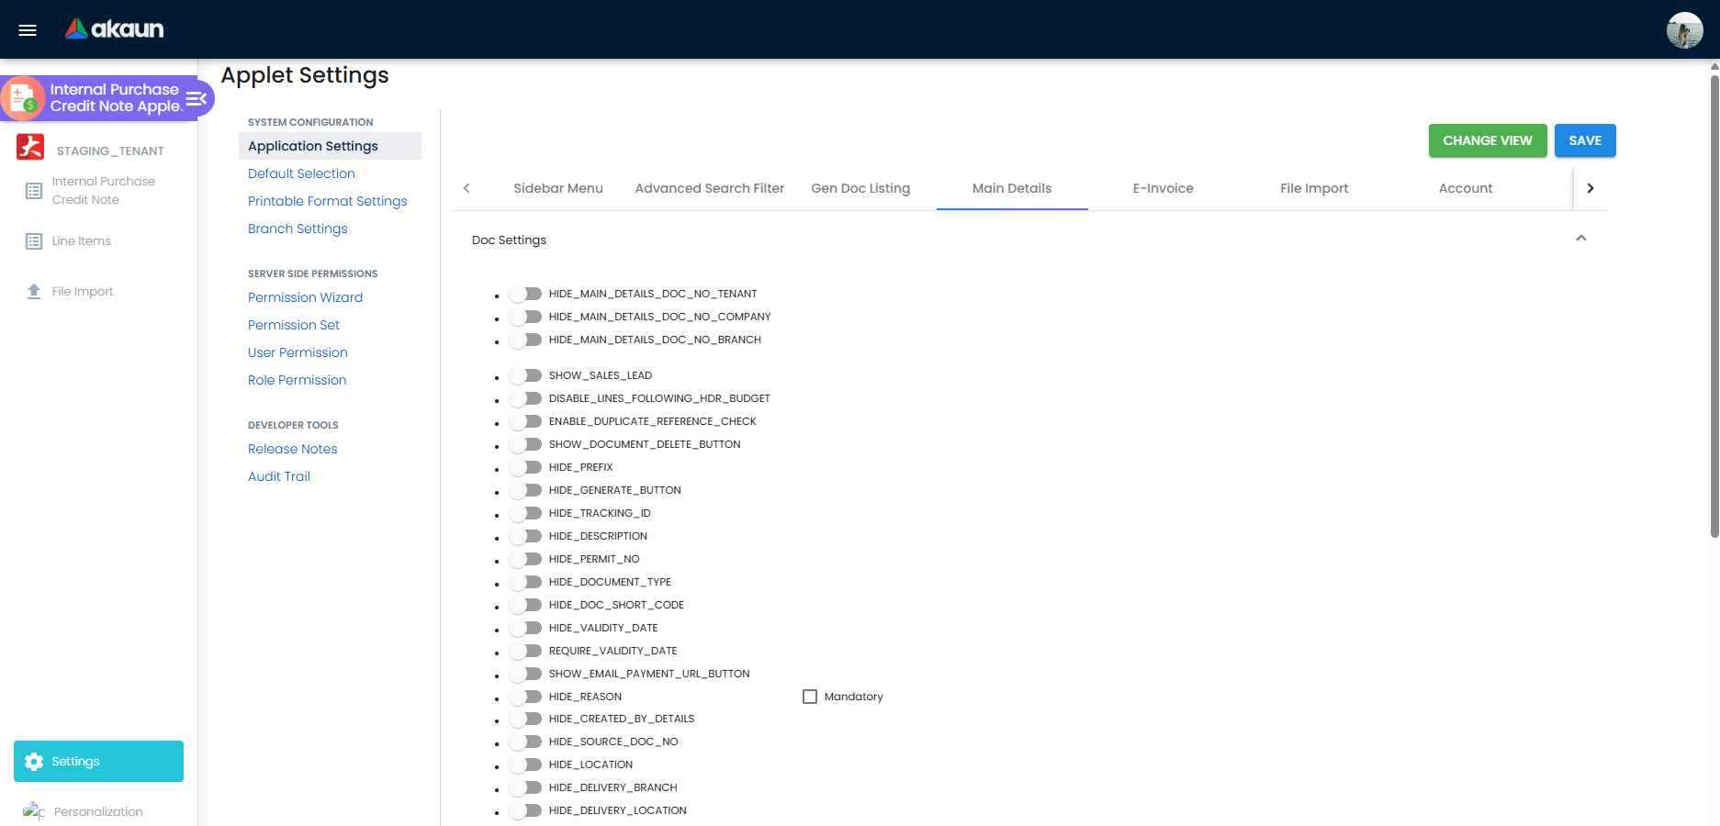The height and width of the screenshot is (826, 1720).
Task: Toggle HIDE_GENERATE_BUTTON switch
Action: [x=526, y=490]
